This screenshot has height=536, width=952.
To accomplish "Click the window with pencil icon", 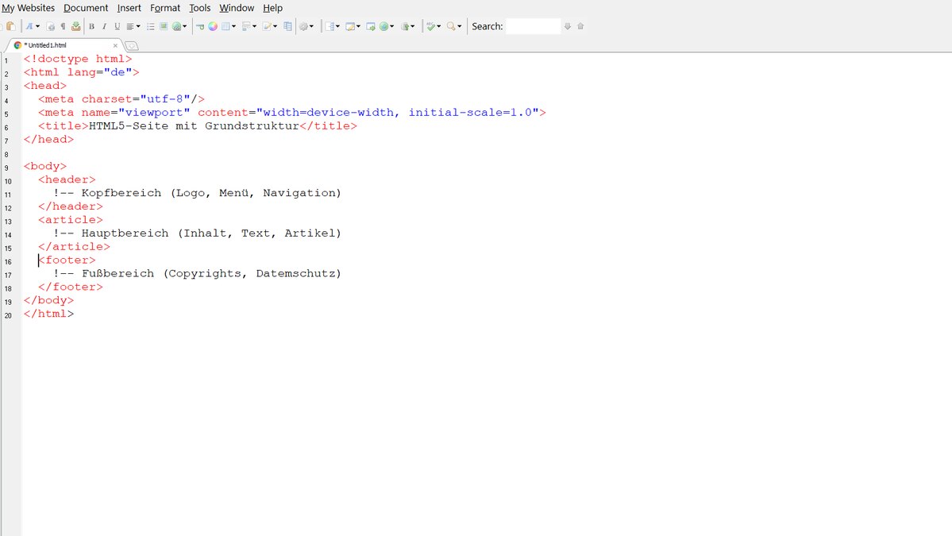I will (x=350, y=26).
